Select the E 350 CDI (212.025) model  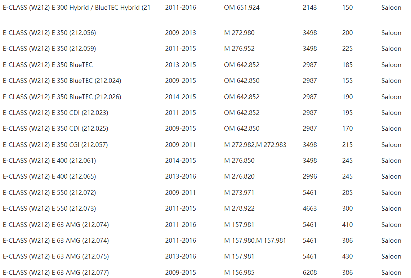point(55,129)
